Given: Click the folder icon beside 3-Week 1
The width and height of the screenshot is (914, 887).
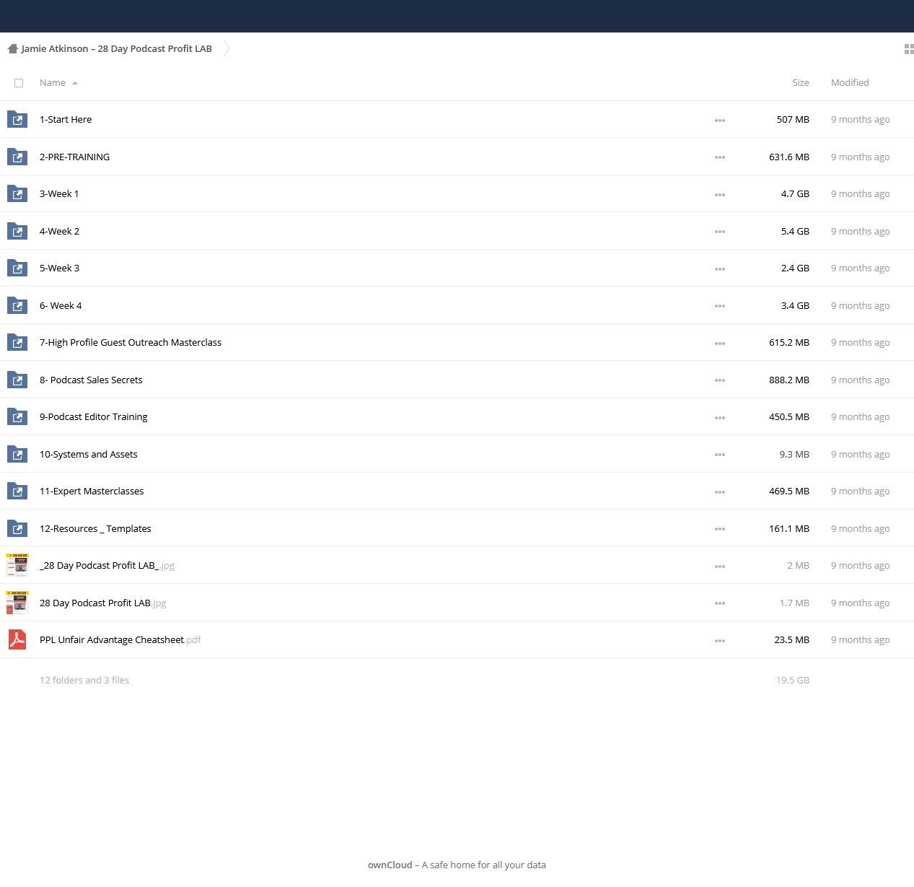Looking at the screenshot, I should [x=17, y=193].
